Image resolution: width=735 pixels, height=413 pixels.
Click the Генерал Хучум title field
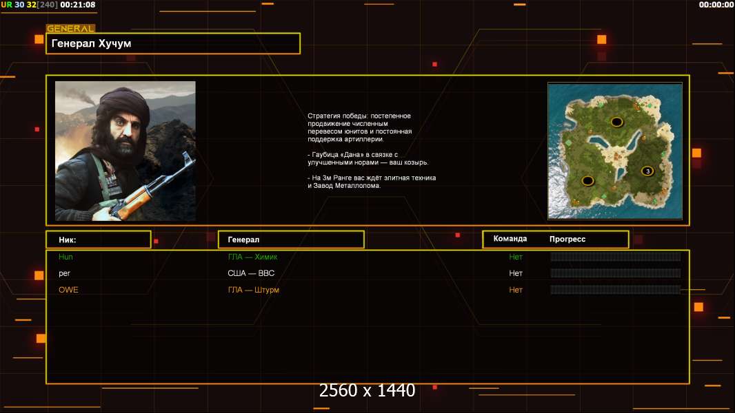173,43
